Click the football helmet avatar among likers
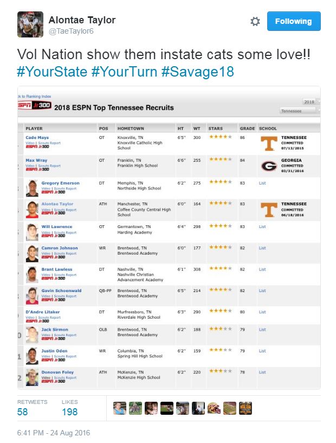 [214, 408]
